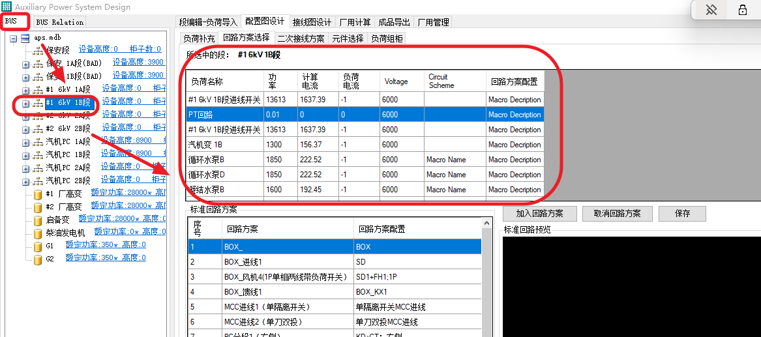This screenshot has height=337, width=761.
Task: Select the BOX_馈线1 scheme row
Action: click(335, 292)
